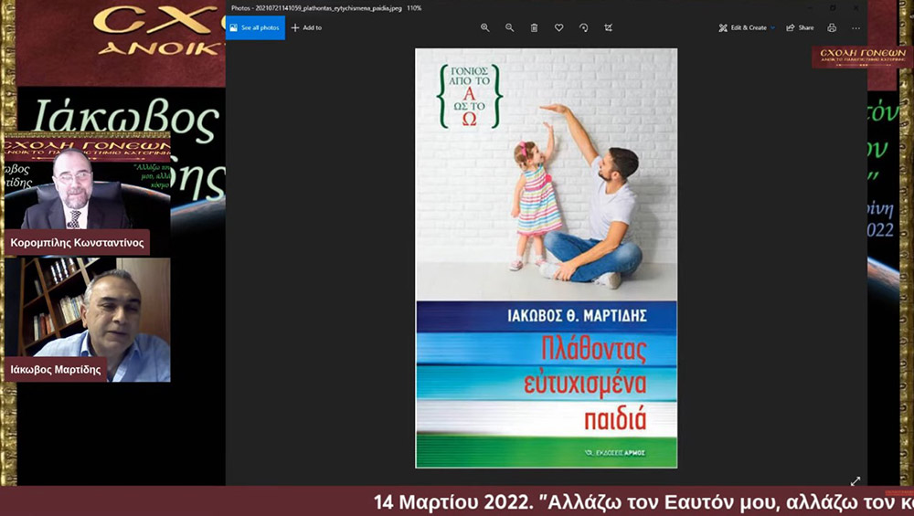The image size is (914, 516).
Task: Zoom in on the photo
Action: coord(484,27)
